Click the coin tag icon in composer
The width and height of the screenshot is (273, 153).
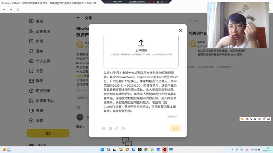(x=110, y=128)
